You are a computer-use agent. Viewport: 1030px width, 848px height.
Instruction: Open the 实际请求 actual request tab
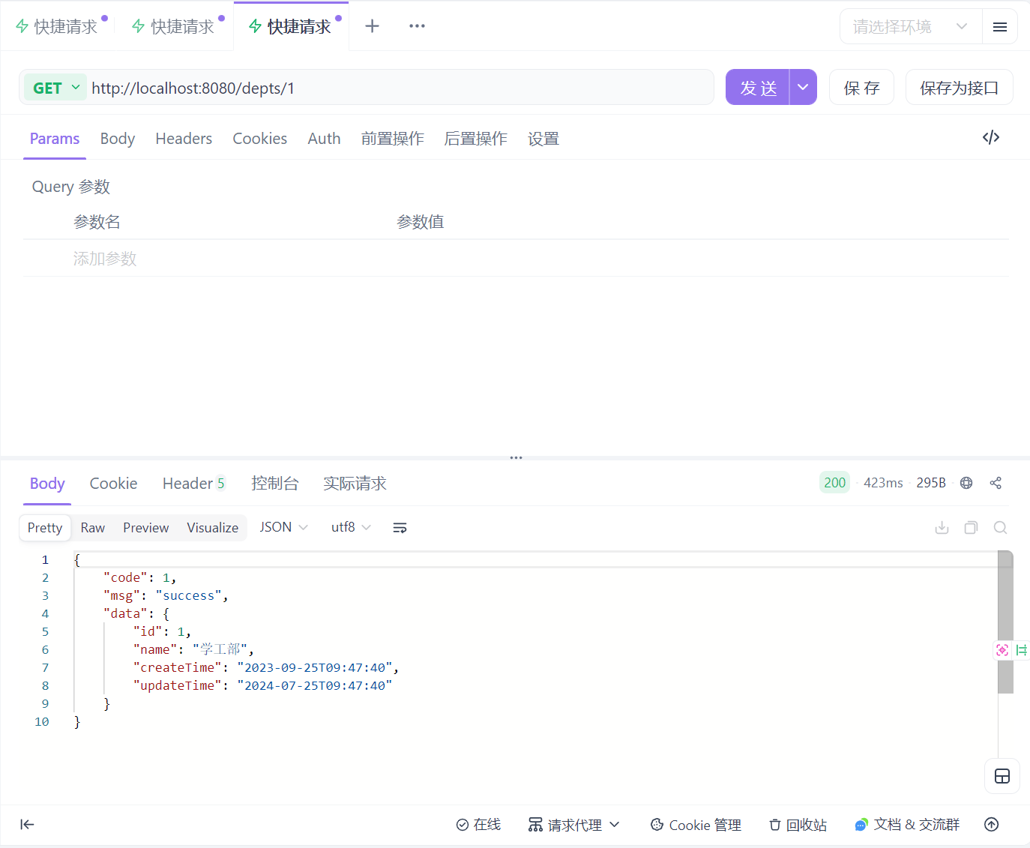click(355, 484)
